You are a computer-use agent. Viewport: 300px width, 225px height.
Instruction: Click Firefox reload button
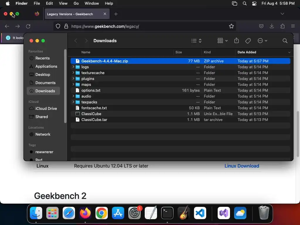[x=28, y=26]
